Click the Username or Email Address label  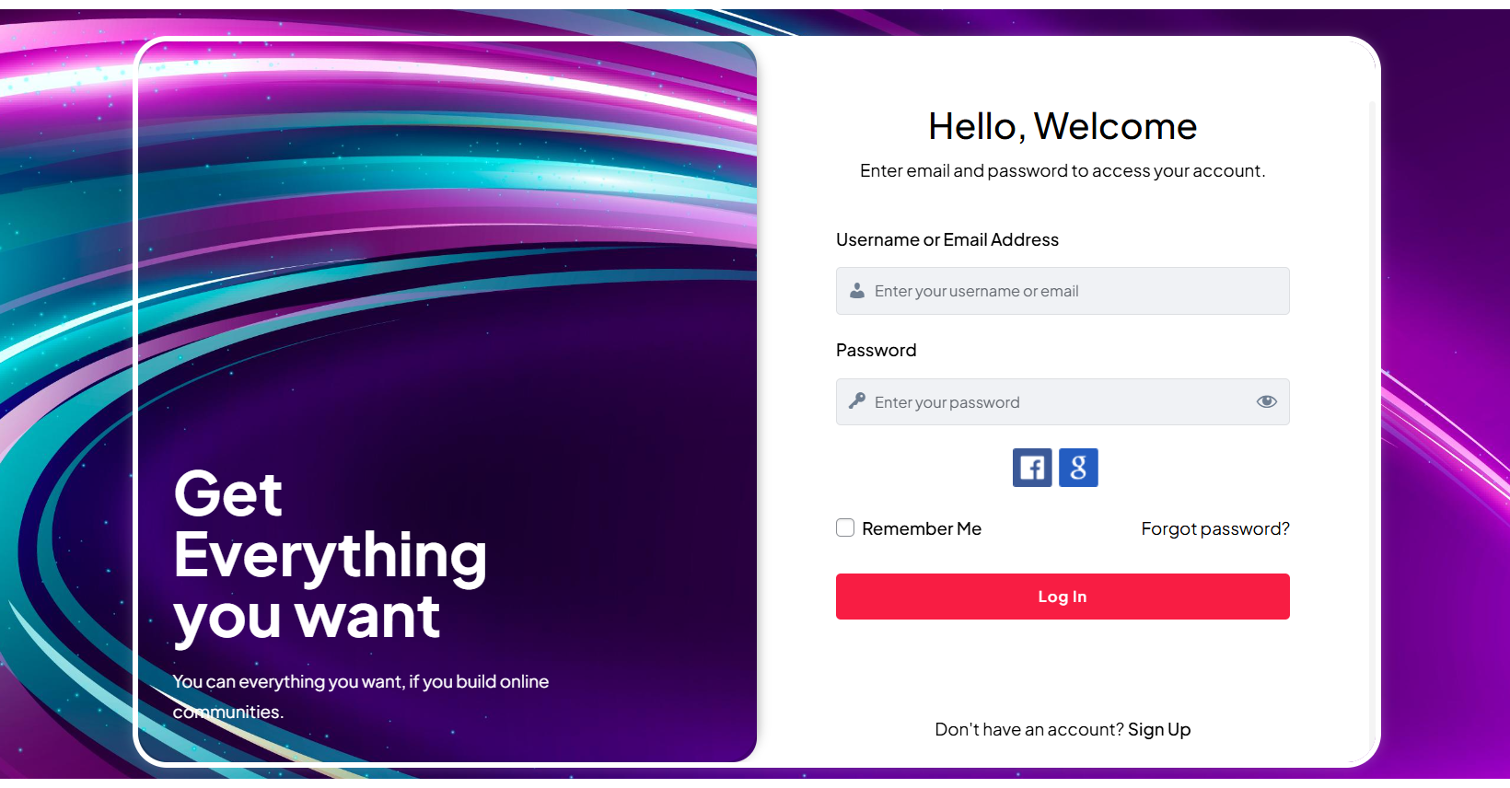click(947, 239)
